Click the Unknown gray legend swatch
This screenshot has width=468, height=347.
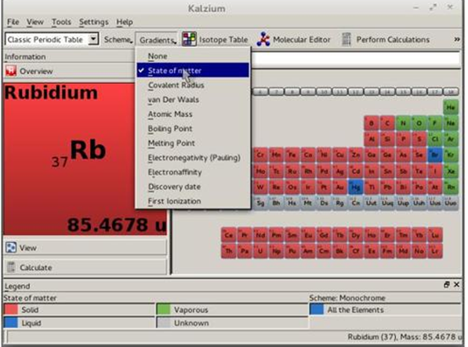[x=164, y=323]
